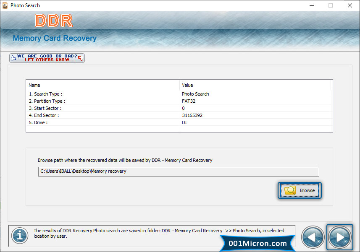The height and width of the screenshot is (252, 360).
Task: Click the Memory Card Recovery heading
Action: [55, 39]
